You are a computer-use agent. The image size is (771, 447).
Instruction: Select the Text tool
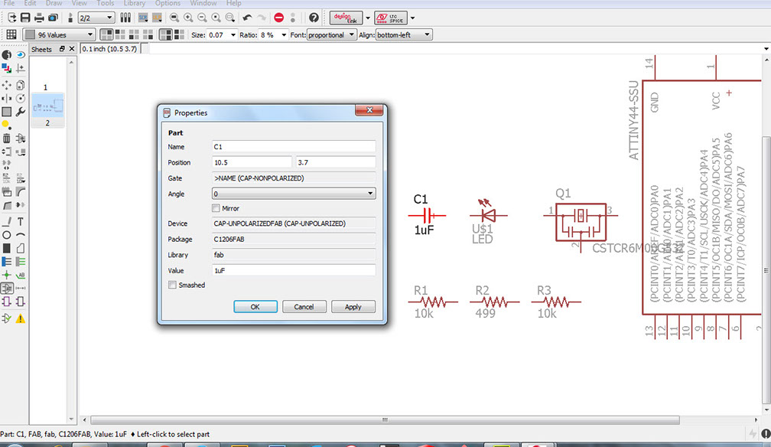(x=20, y=222)
